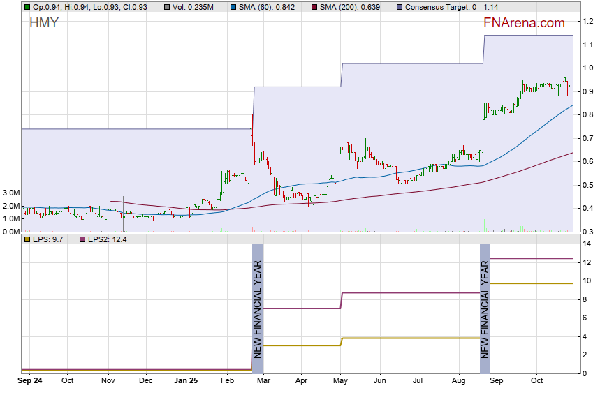Click the HMY ticker symbol label
This screenshot has width=600, height=395.
[x=44, y=23]
